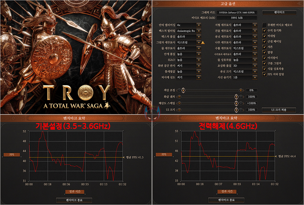Click the minus icon on 색상 조정 slider
This screenshot has height=205, width=304.
click(x=179, y=90)
